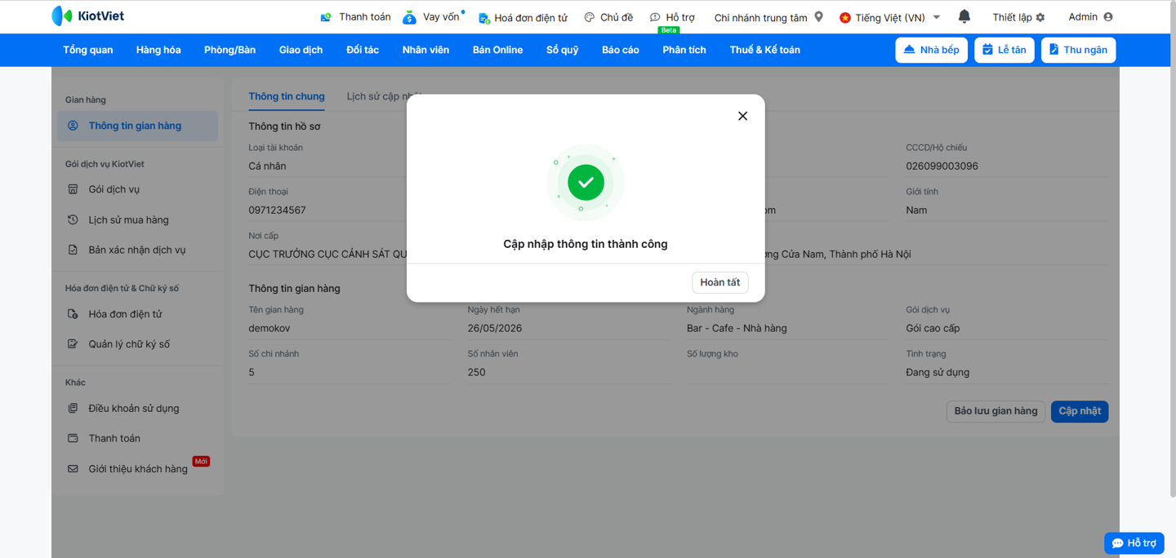Image resolution: width=1176 pixels, height=558 pixels.
Task: Click the Bar - Cafe - Nhà hàng value
Action: pos(737,328)
